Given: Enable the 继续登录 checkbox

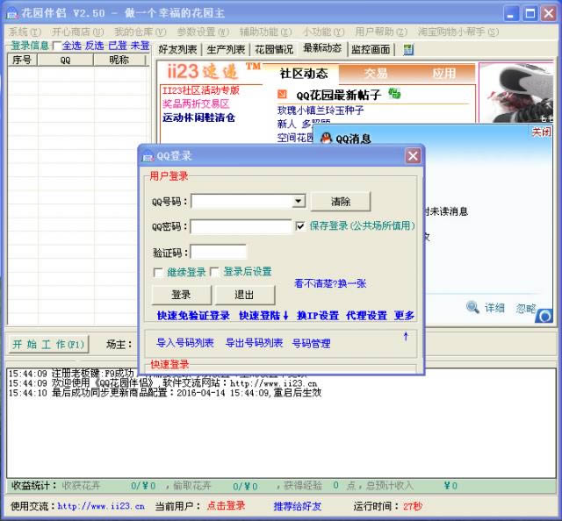Looking at the screenshot, I should pyautogui.click(x=158, y=273).
